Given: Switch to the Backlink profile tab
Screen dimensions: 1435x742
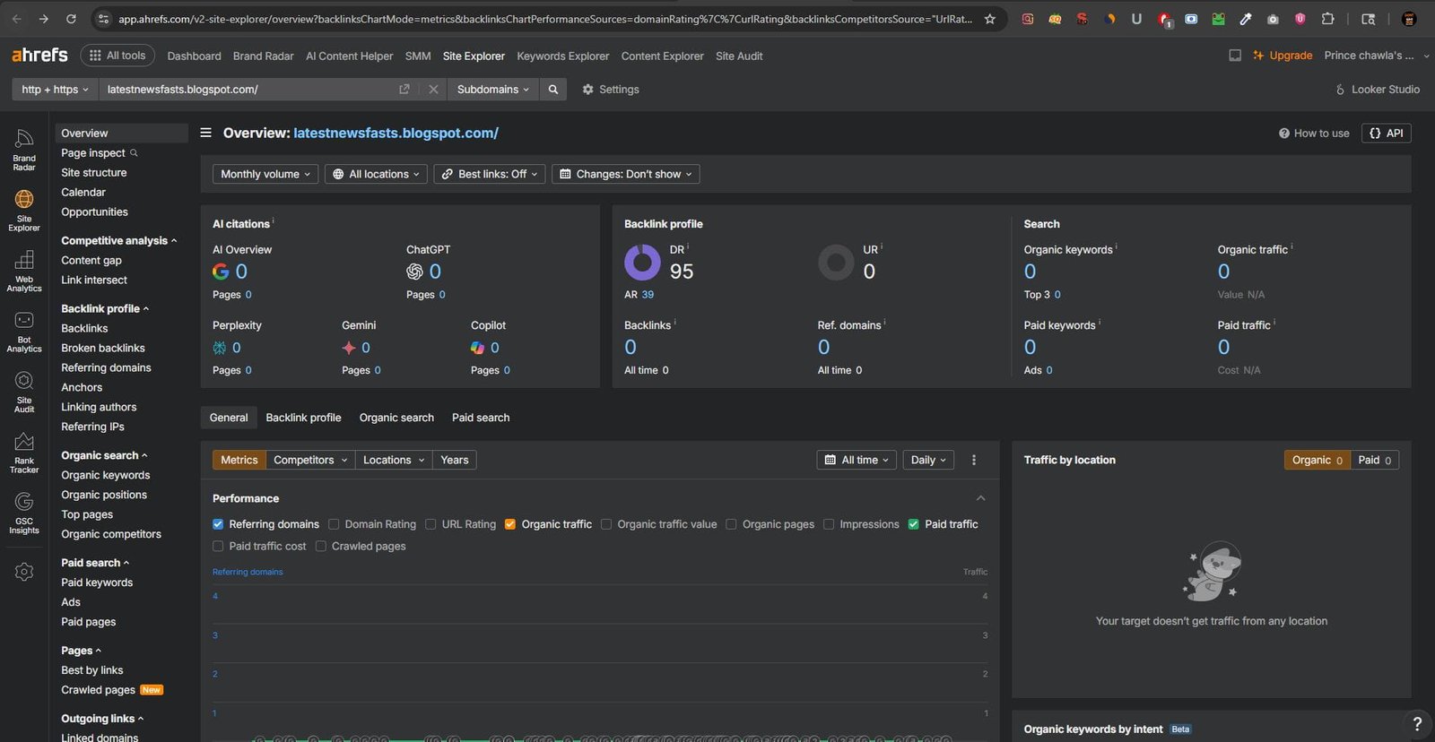Looking at the screenshot, I should (x=303, y=418).
